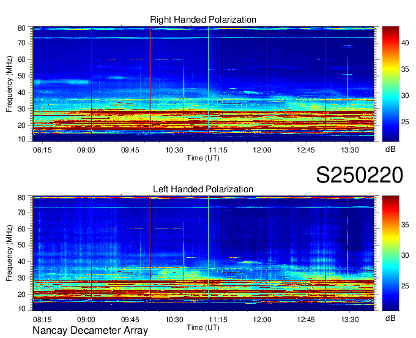
Task: Click the 11:15 tick label on upper plot
Action: point(218,150)
